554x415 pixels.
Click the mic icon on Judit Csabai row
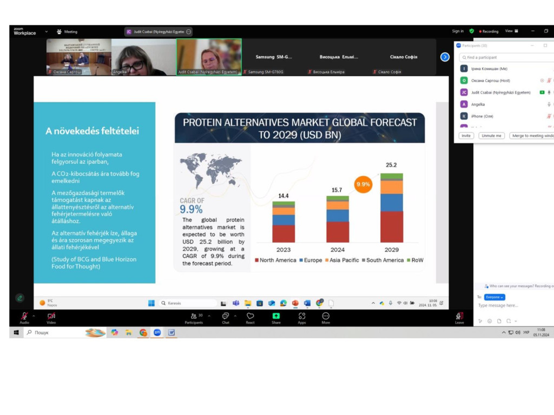pos(549,92)
